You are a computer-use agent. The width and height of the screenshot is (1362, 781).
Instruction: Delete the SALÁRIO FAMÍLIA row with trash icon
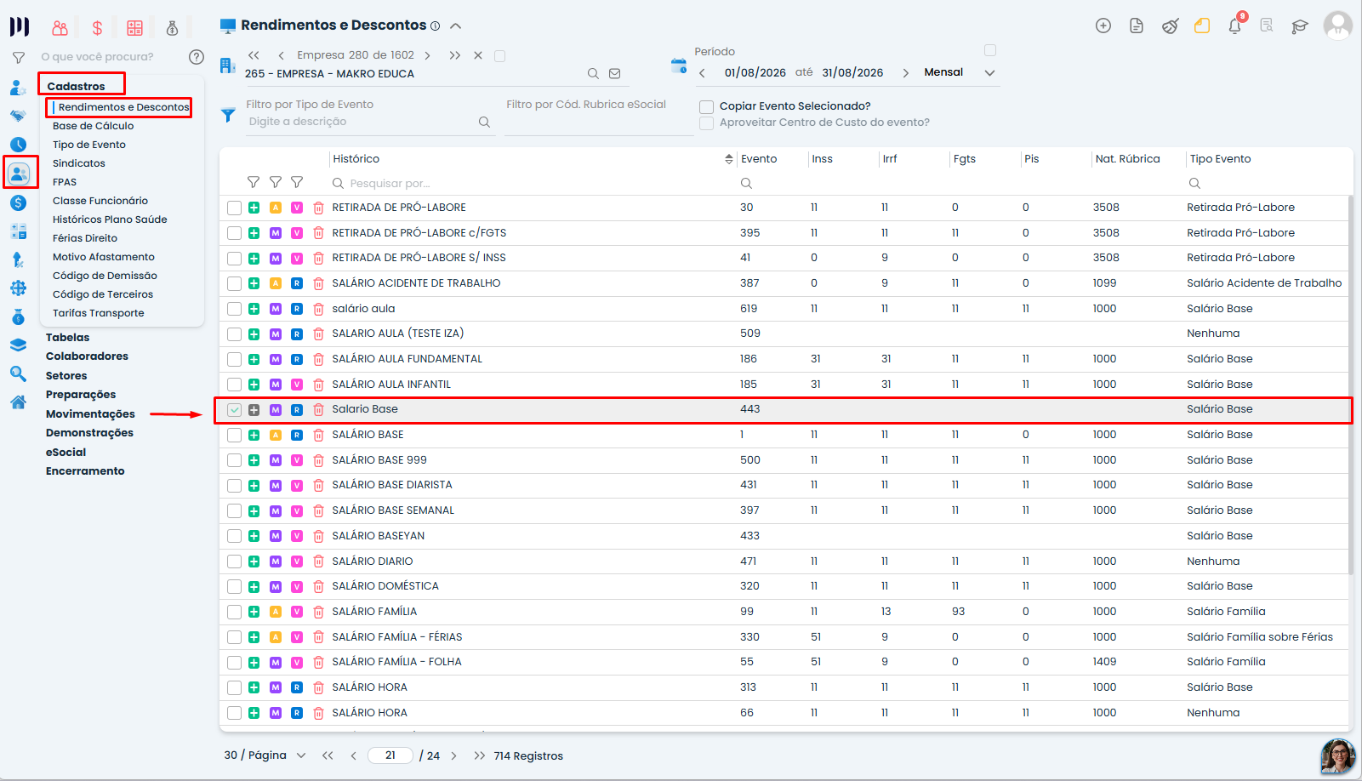click(318, 612)
